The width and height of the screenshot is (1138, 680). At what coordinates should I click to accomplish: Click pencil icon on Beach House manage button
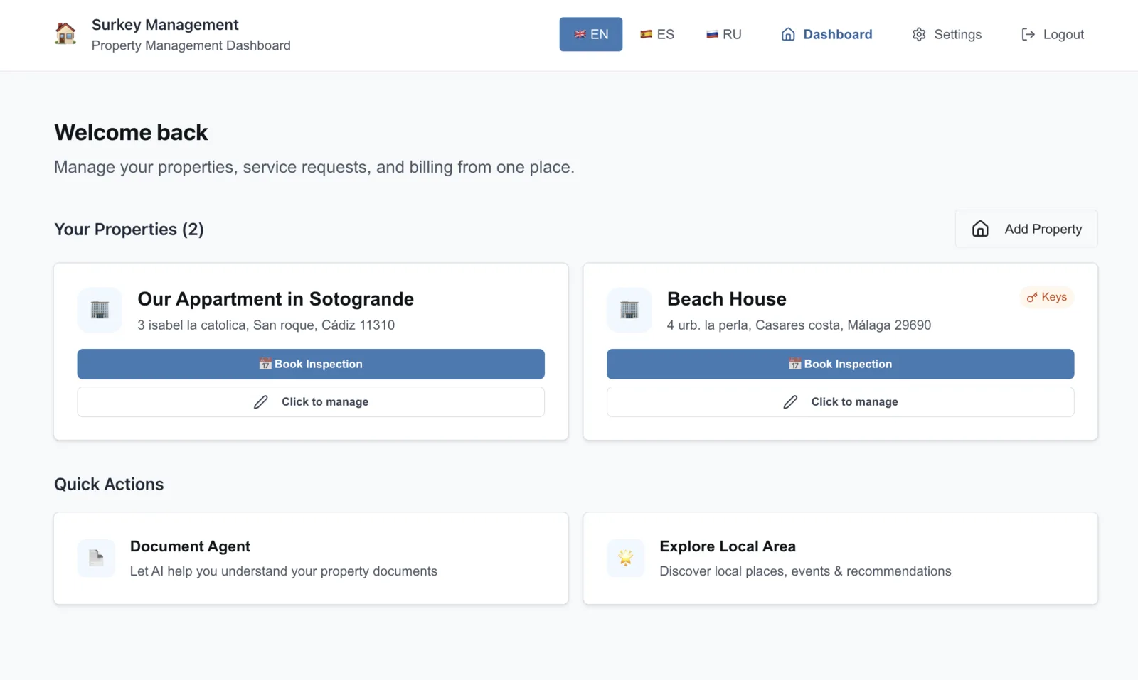(x=790, y=402)
